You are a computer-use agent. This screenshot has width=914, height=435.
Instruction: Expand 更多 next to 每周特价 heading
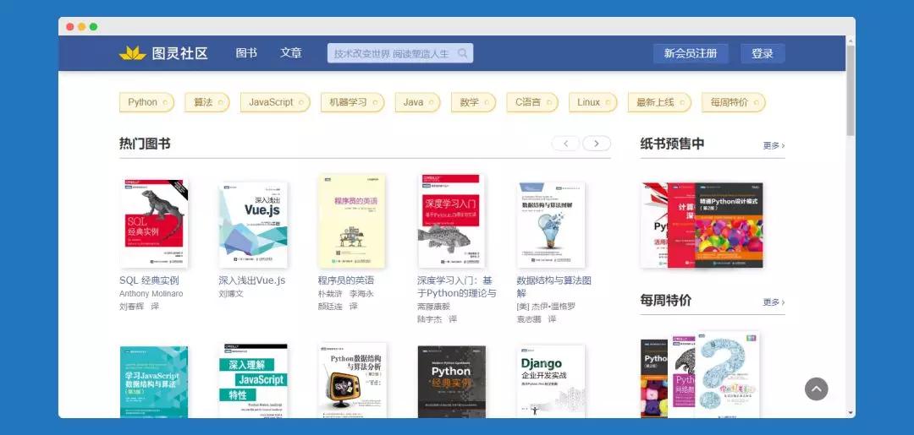point(774,302)
